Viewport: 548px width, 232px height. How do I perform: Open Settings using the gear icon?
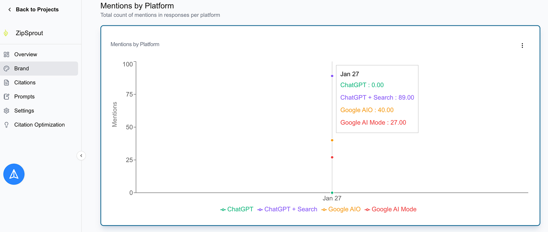pos(6,110)
